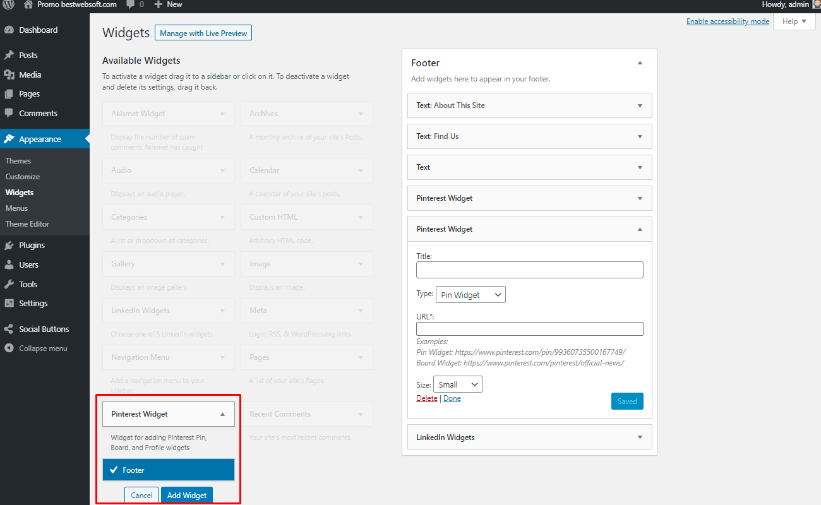Click the Saved button
The image size is (821, 505).
(x=627, y=401)
